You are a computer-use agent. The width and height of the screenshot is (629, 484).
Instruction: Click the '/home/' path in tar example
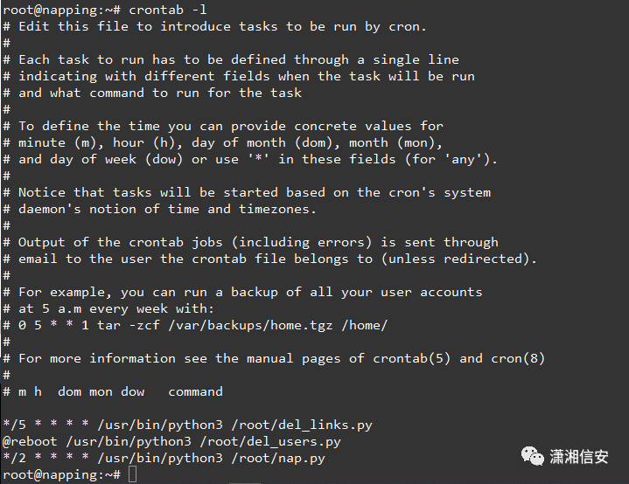pos(364,325)
